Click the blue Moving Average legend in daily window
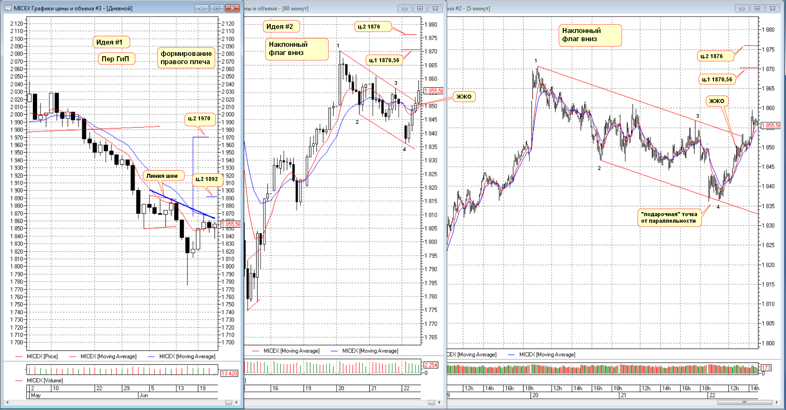This screenshot has width=786, height=410. point(182,356)
